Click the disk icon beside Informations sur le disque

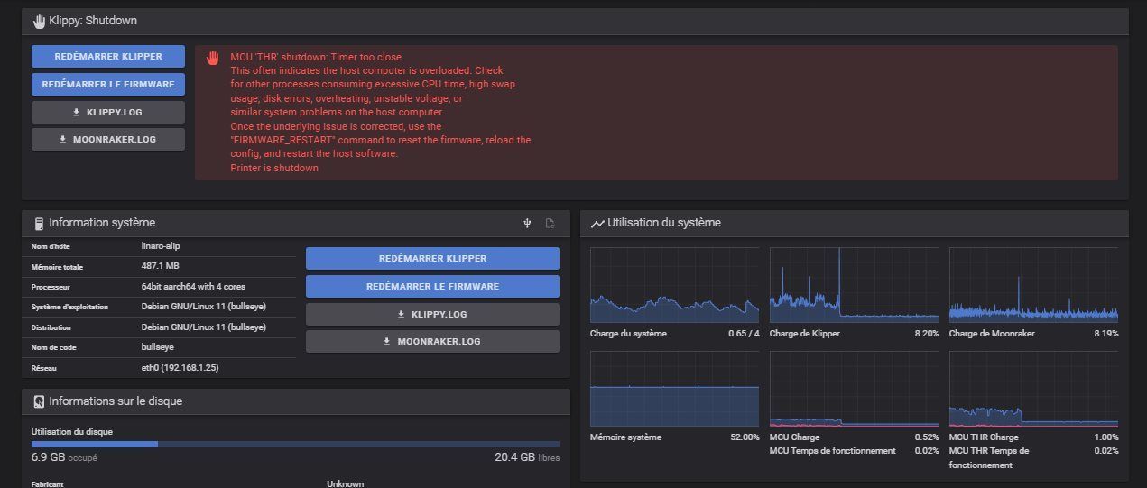click(x=39, y=401)
